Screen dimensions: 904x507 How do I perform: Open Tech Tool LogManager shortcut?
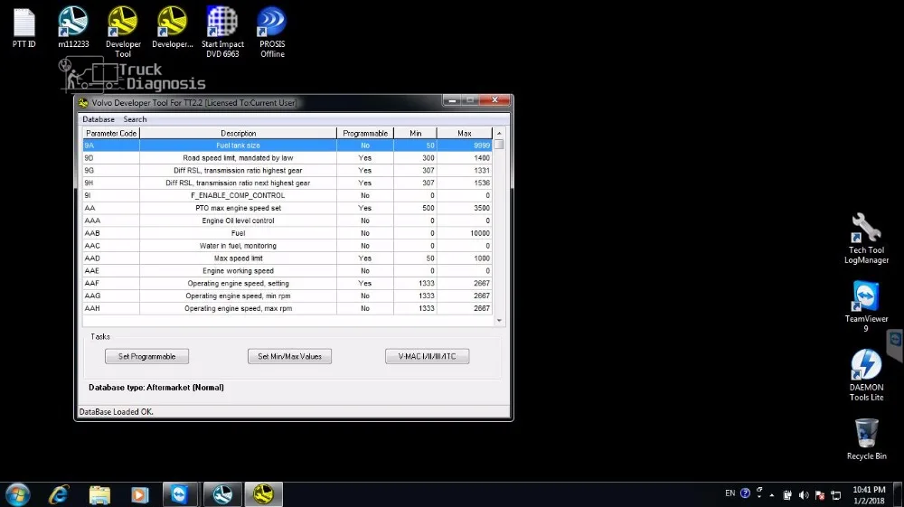pos(866,239)
